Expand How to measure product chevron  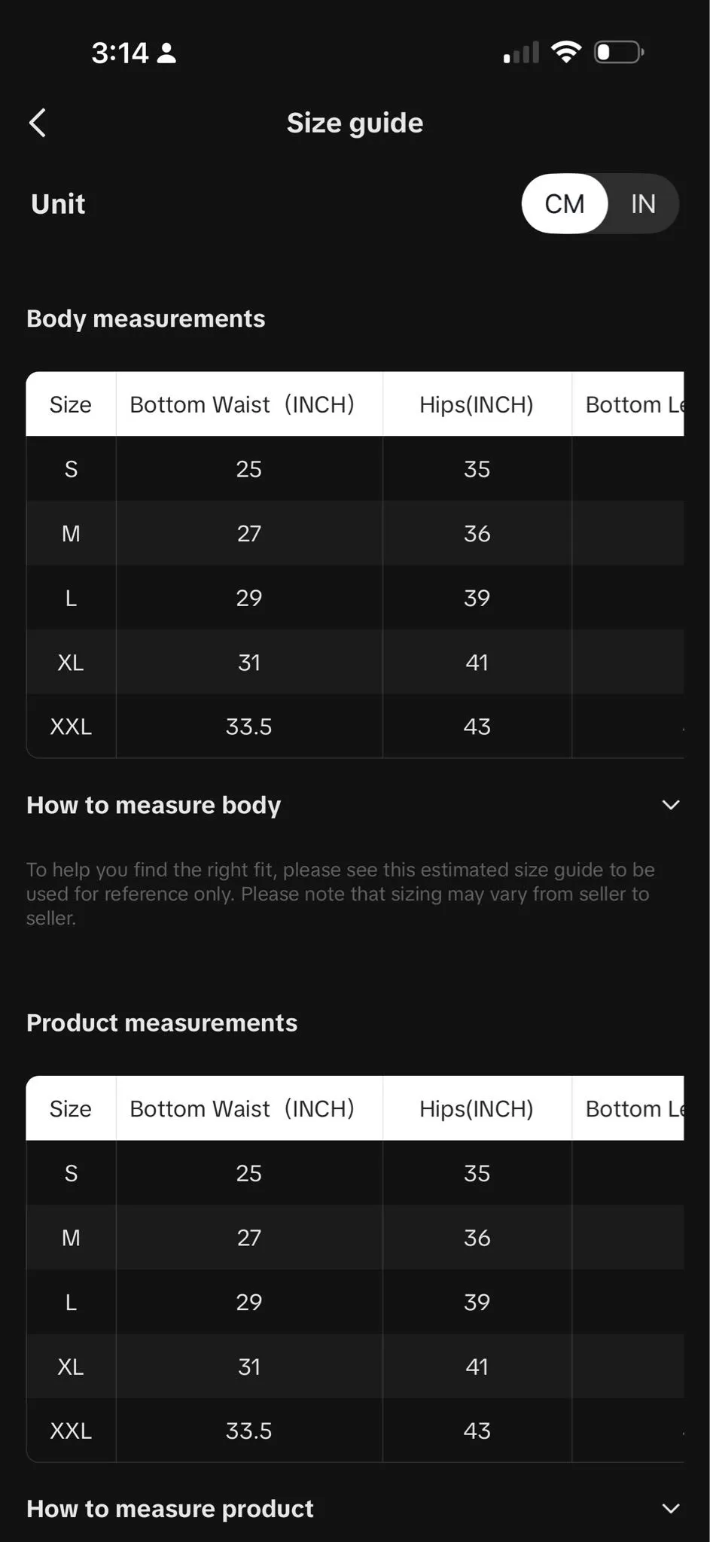click(670, 1509)
